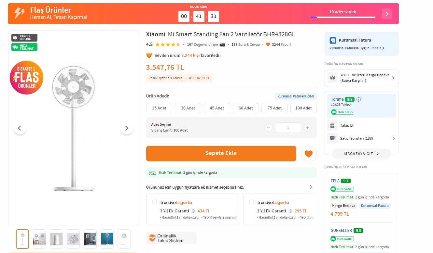Click Torima's Hızlı Satıcı badge
The width and height of the screenshot is (433, 253).
click(x=342, y=112)
